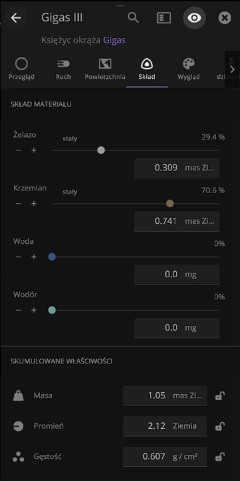Click the panel layout icon

pyautogui.click(x=164, y=18)
